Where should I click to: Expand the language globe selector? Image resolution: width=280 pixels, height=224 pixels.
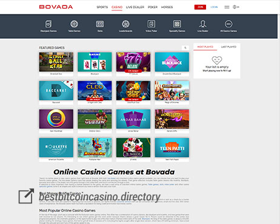[x=236, y=7]
